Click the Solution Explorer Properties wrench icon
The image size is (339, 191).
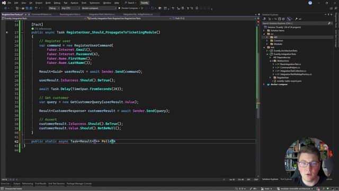pos(296,19)
